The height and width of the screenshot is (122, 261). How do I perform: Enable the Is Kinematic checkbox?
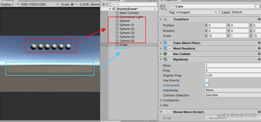[207, 85]
